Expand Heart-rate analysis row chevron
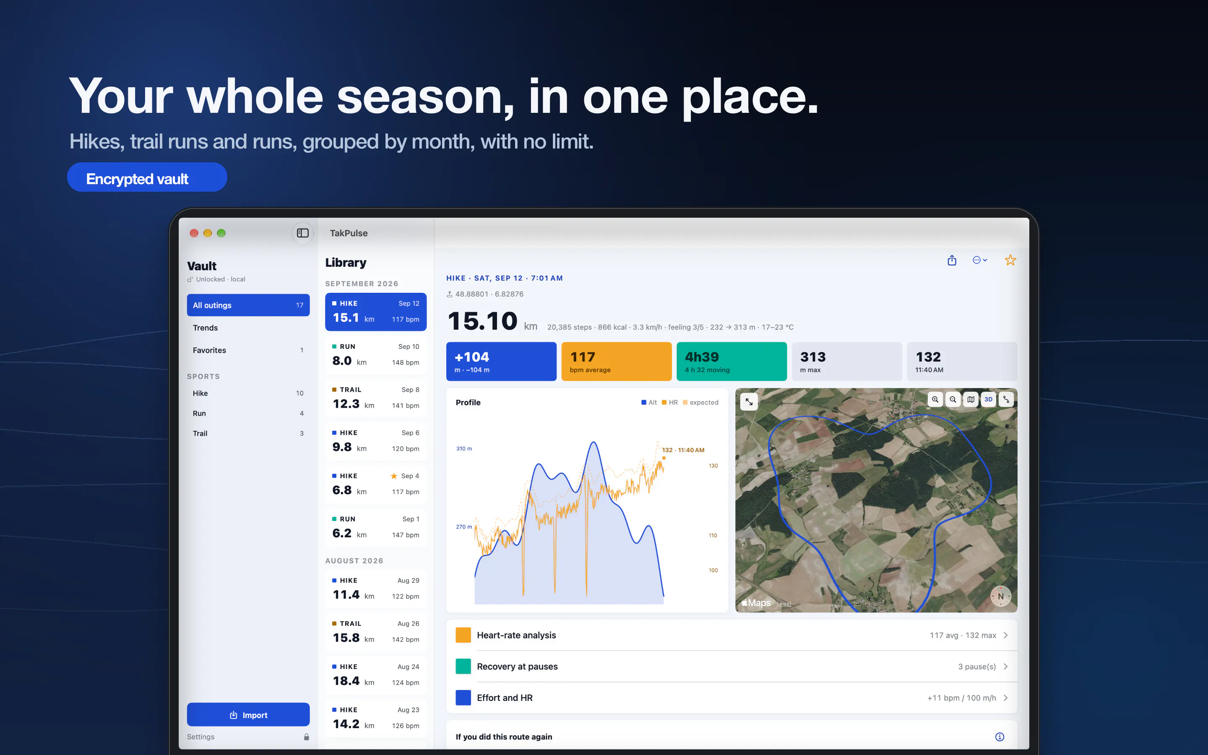This screenshot has height=755, width=1208. pyautogui.click(x=1006, y=635)
